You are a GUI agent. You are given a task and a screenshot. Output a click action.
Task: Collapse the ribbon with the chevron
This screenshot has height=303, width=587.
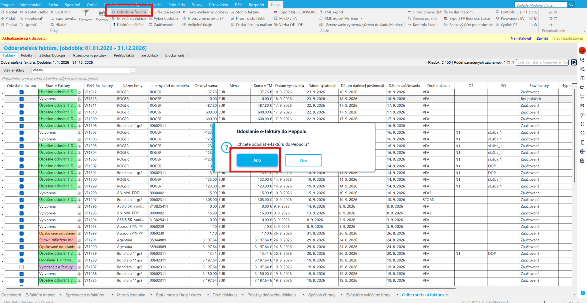(x=584, y=31)
